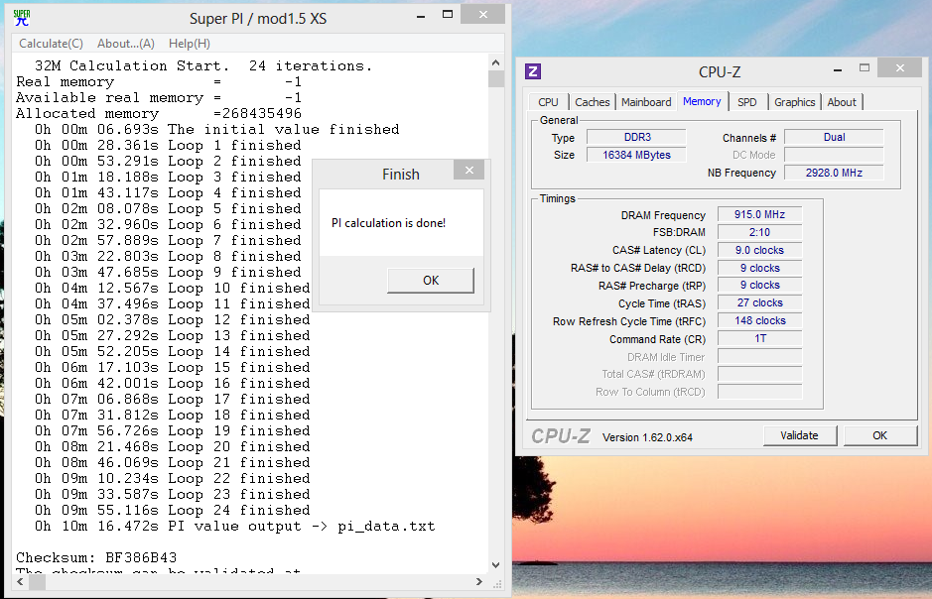Viewport: 932px width, 599px height.
Task: Click the scroll right arrow in Super PI
Action: click(479, 582)
